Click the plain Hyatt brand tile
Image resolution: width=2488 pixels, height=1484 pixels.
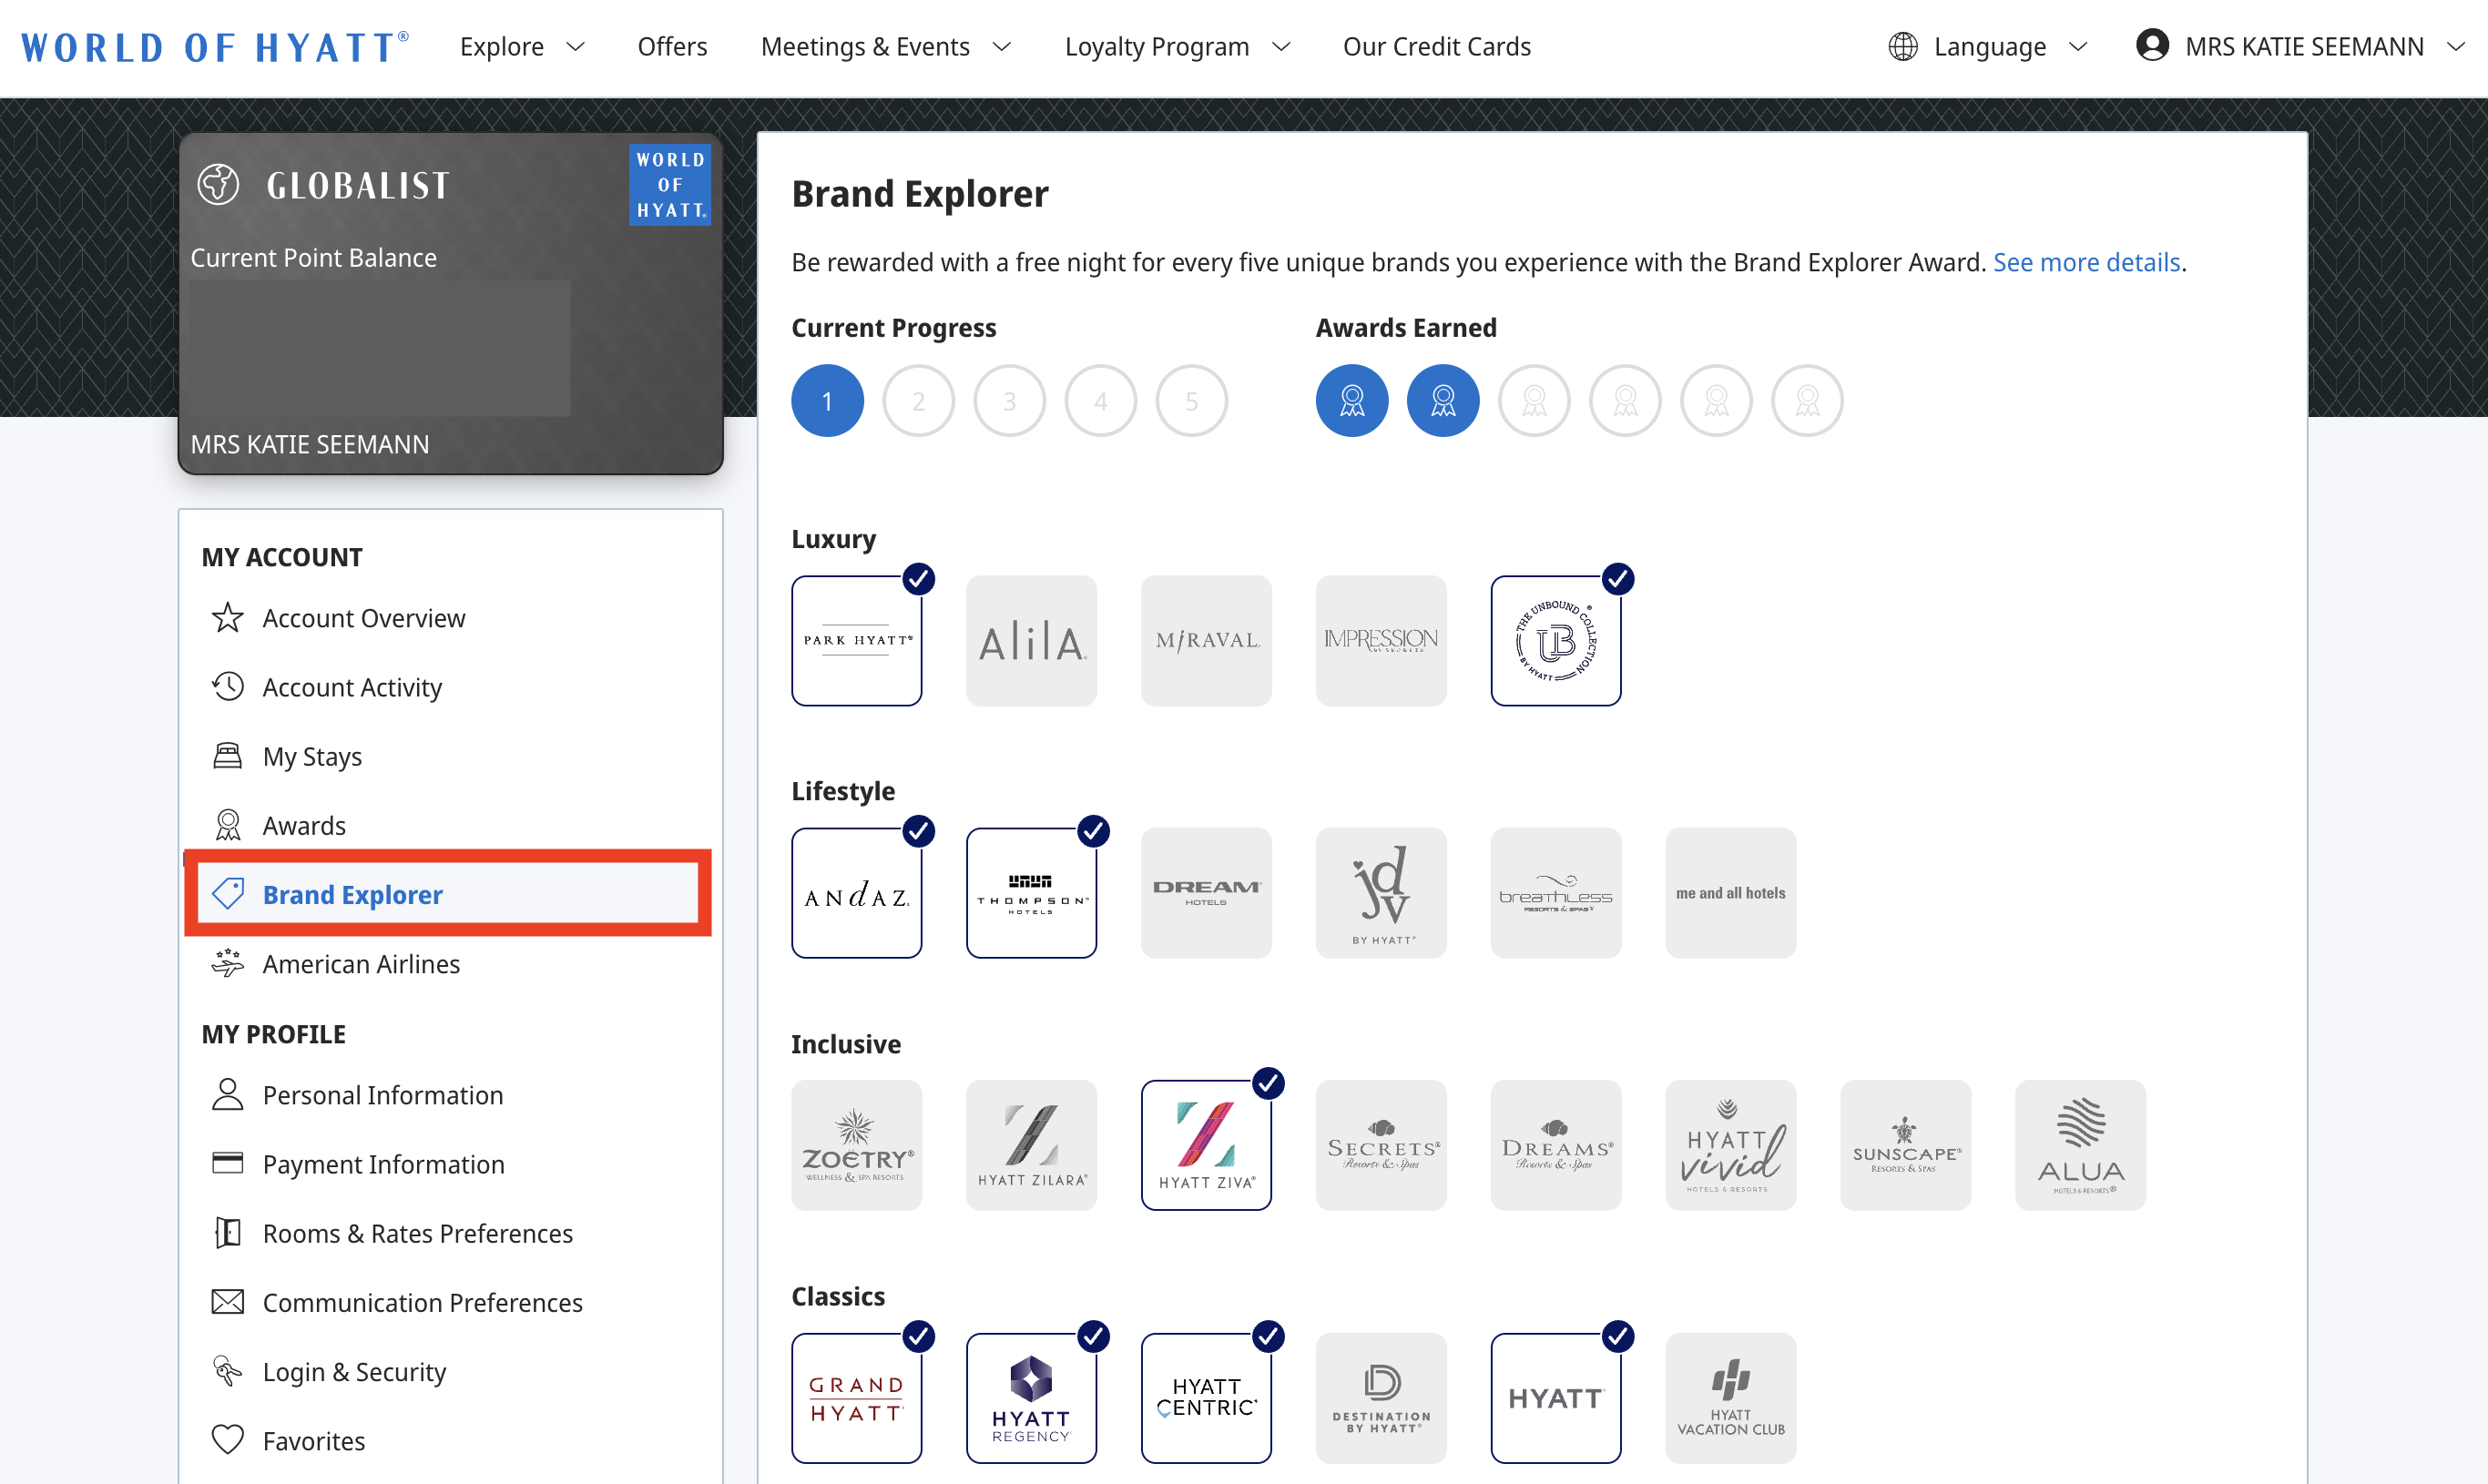(x=1556, y=1398)
